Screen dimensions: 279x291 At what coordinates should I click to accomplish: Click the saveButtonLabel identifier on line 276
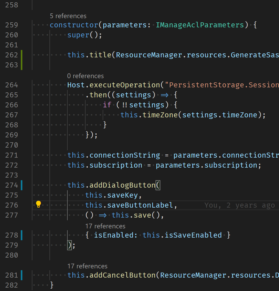[x=141, y=205]
